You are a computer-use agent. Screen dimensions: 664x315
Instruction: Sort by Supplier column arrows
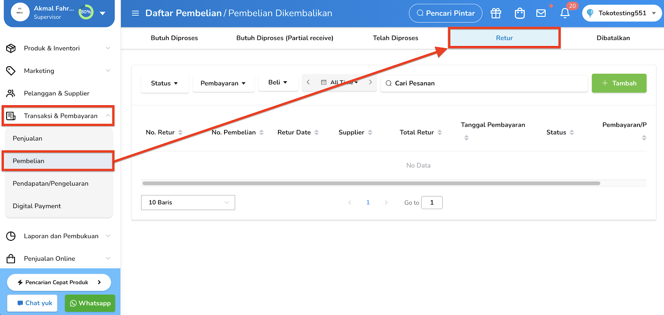(x=370, y=133)
